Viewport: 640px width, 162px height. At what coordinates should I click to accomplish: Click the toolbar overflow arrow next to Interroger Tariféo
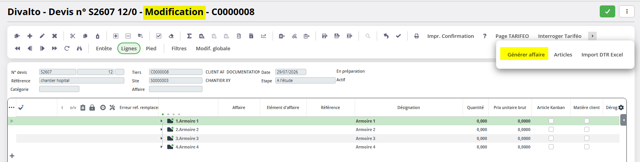592,36
